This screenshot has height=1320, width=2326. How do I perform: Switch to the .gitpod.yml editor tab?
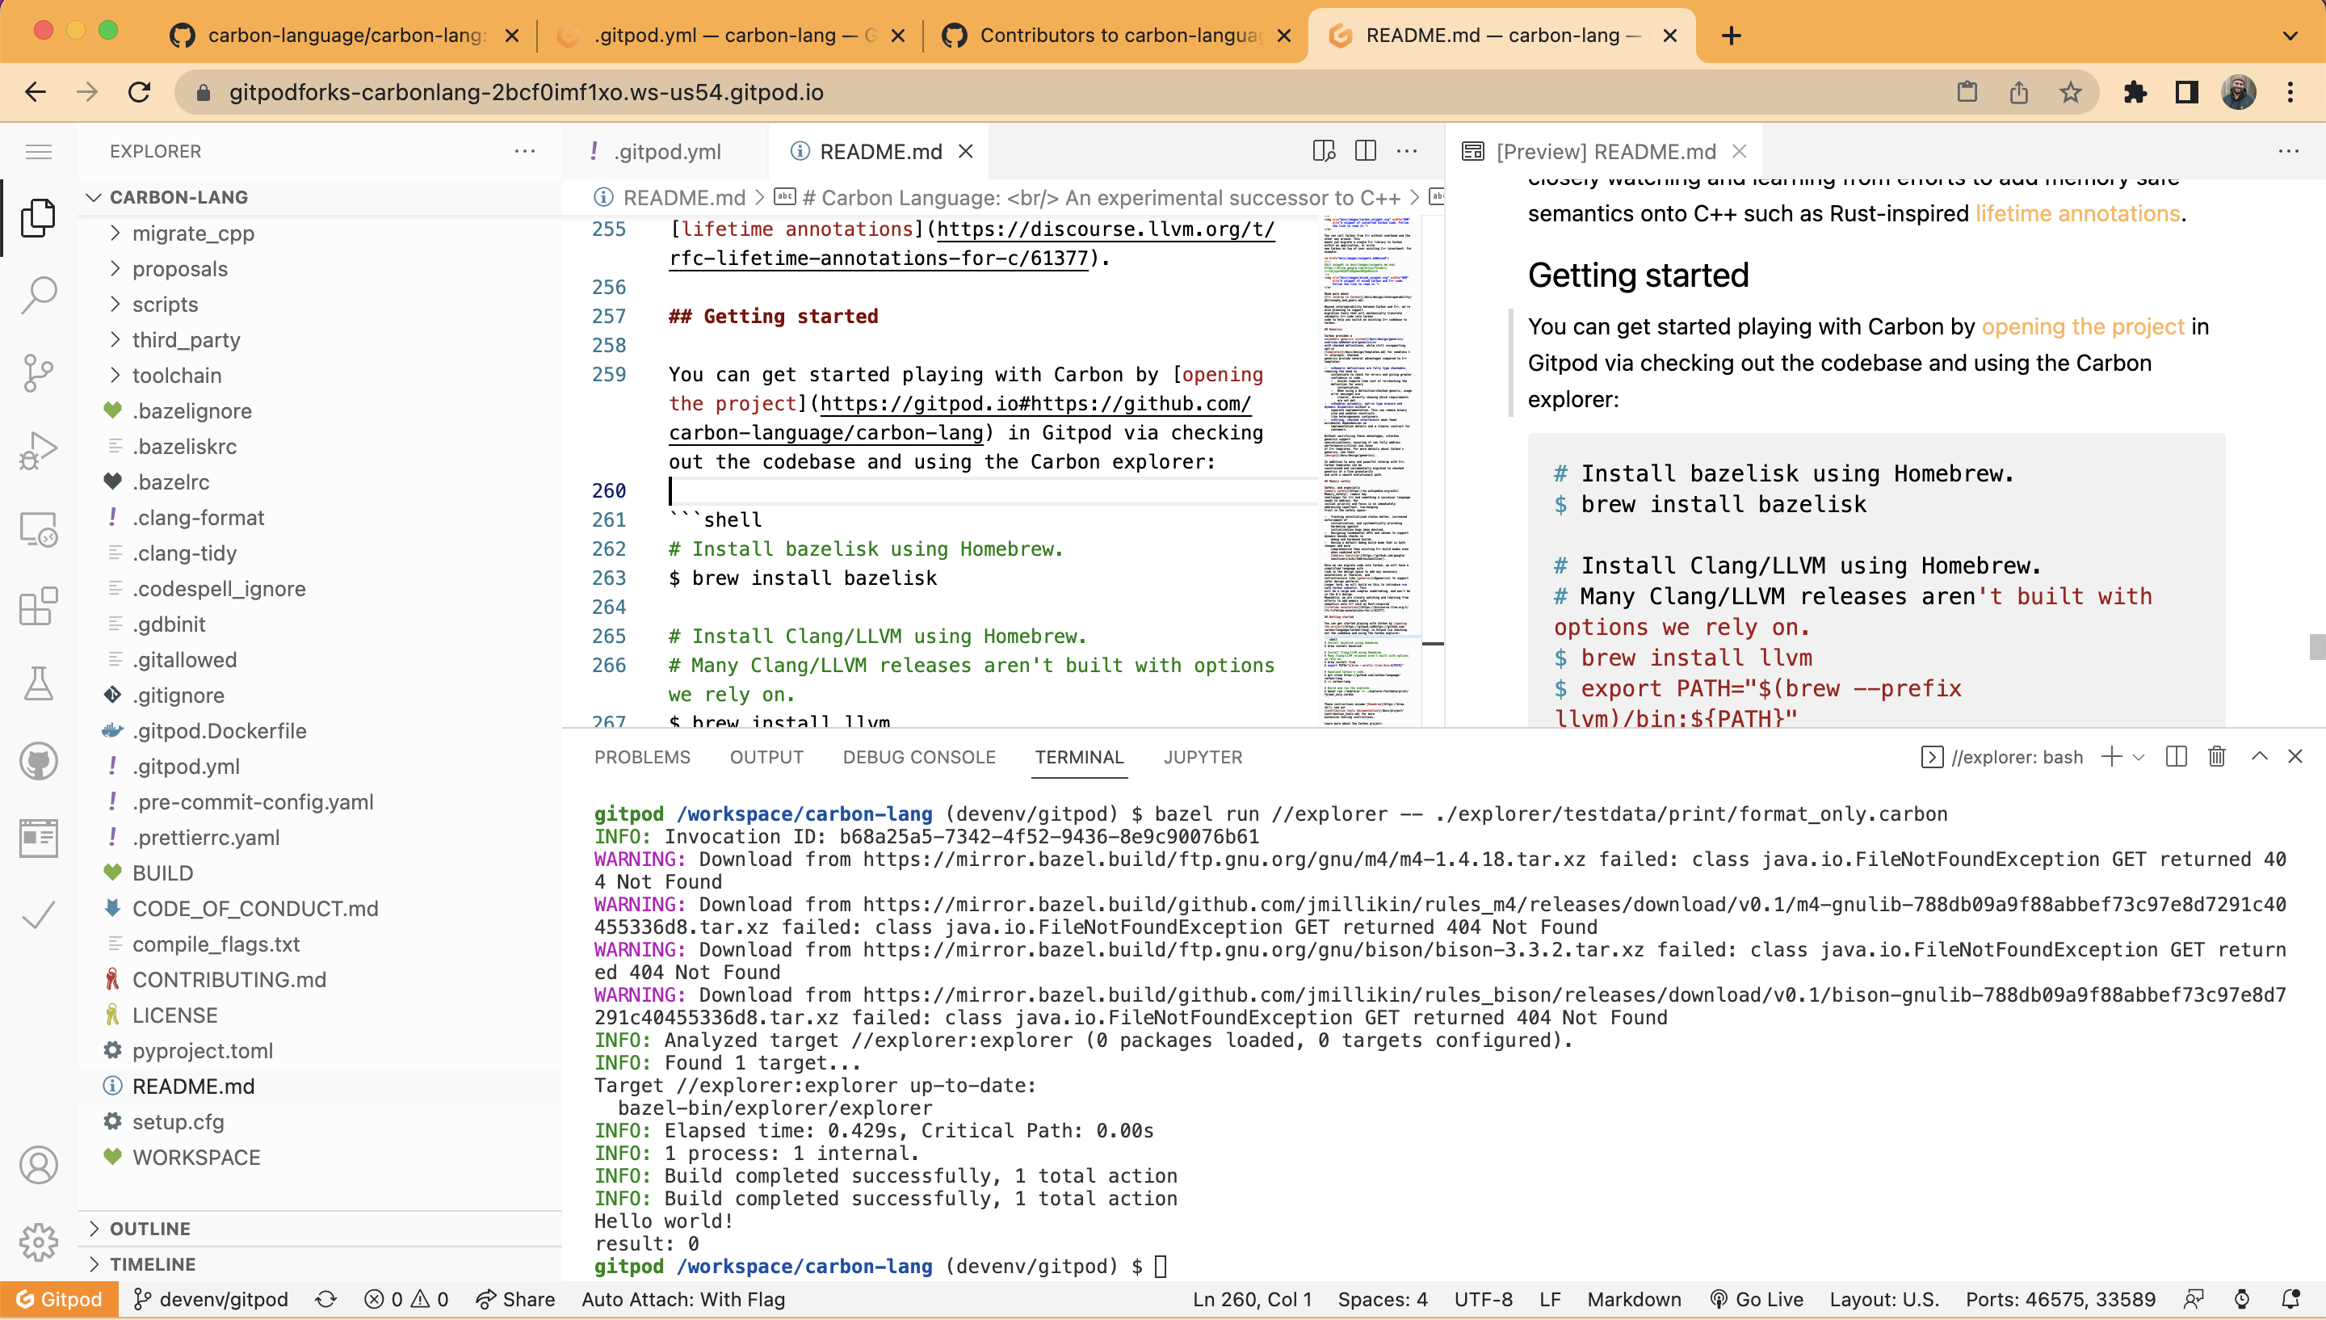pyautogui.click(x=666, y=151)
